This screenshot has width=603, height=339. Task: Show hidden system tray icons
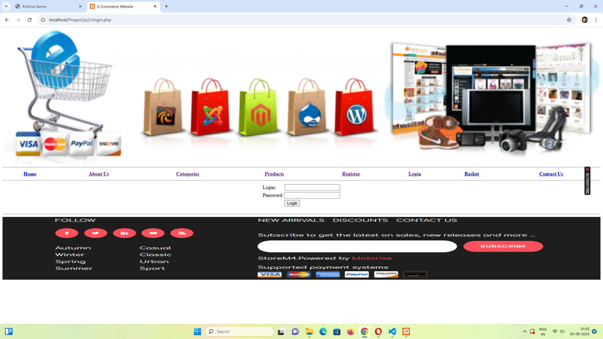tap(525, 331)
